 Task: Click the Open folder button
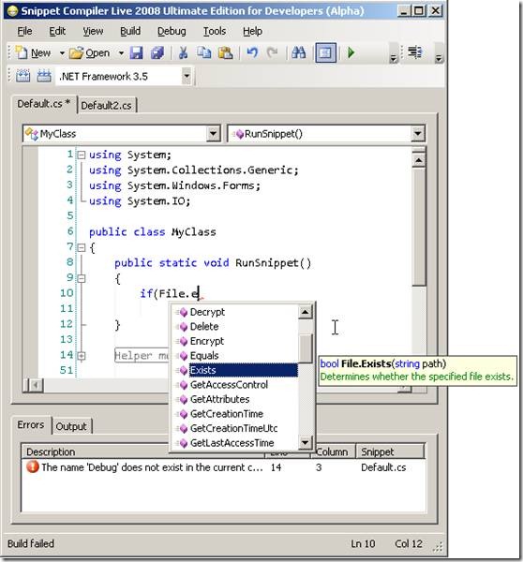[x=90, y=53]
